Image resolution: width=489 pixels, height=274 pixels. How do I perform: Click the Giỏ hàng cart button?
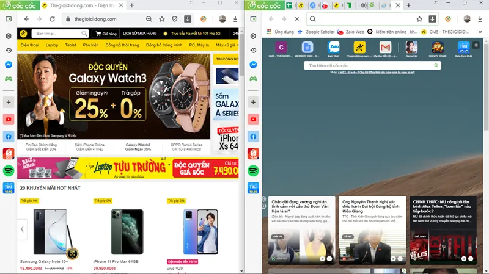(106, 34)
